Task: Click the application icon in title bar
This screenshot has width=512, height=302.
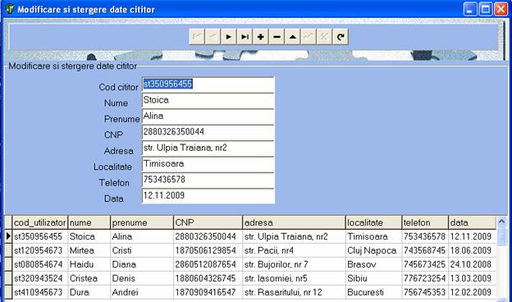Action: (x=10, y=9)
